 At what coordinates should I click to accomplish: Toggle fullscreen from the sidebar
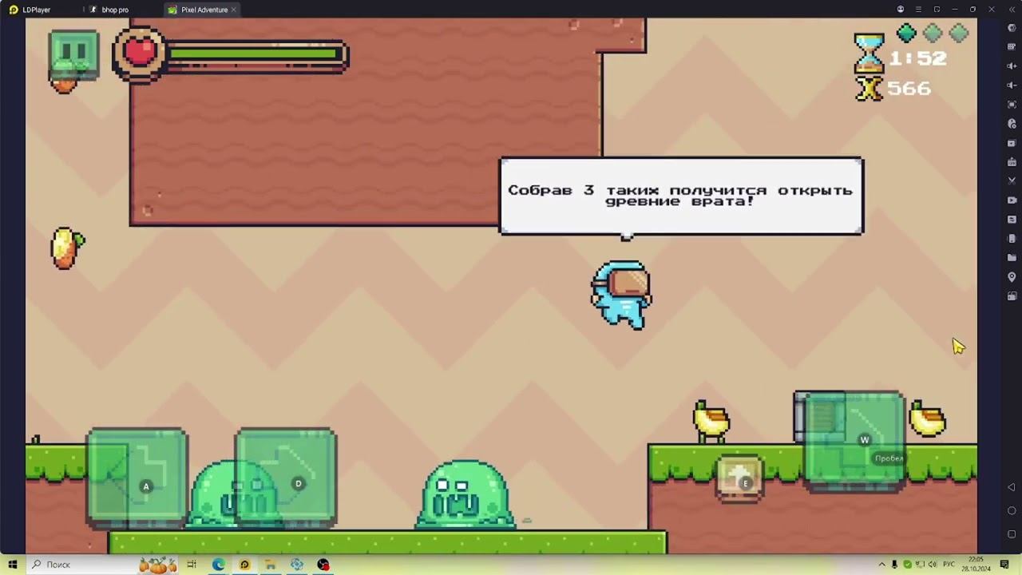[1012, 105]
